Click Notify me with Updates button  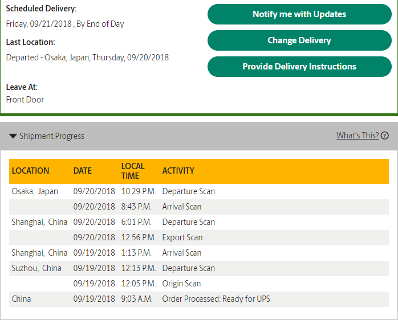299,14
